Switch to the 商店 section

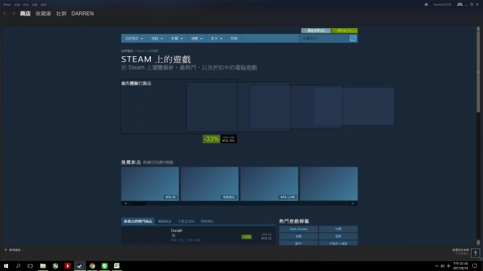click(x=25, y=13)
